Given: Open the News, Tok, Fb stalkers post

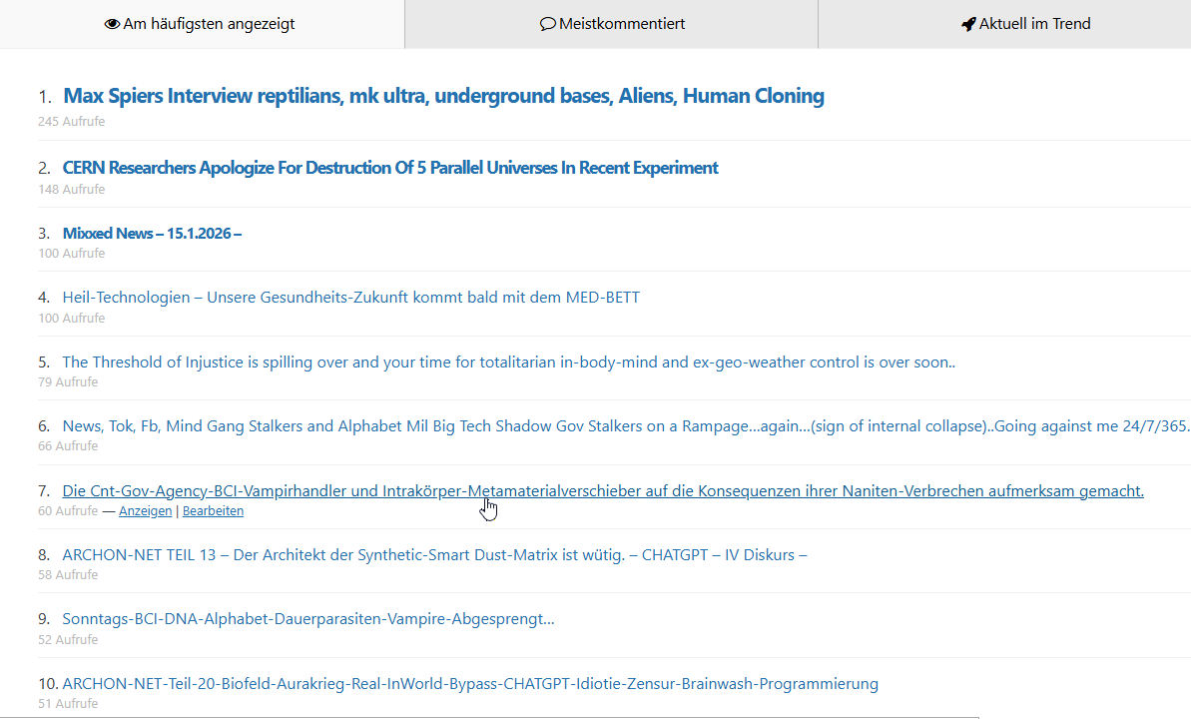Looking at the screenshot, I should click(625, 426).
